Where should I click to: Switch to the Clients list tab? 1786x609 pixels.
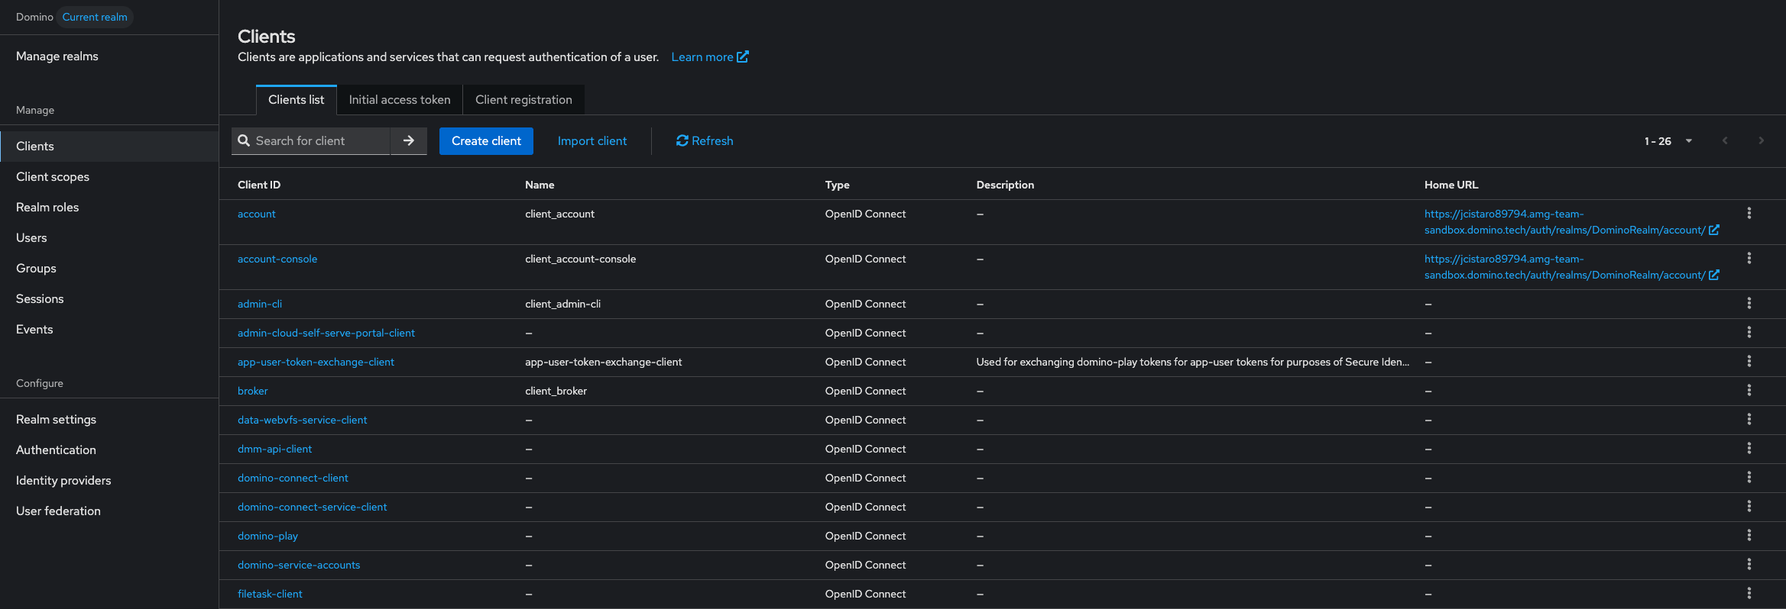(x=297, y=100)
